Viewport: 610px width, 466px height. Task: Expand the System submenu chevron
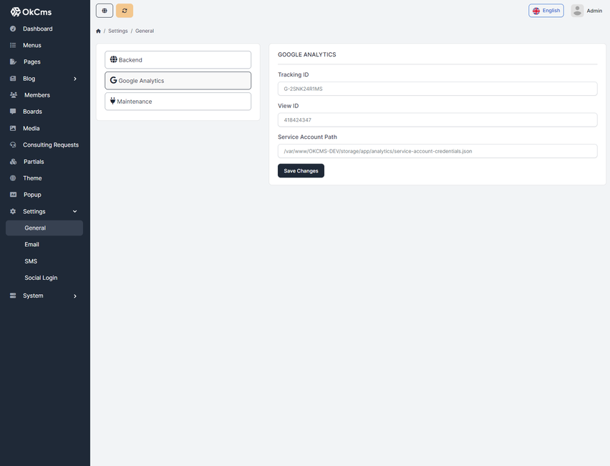point(75,296)
